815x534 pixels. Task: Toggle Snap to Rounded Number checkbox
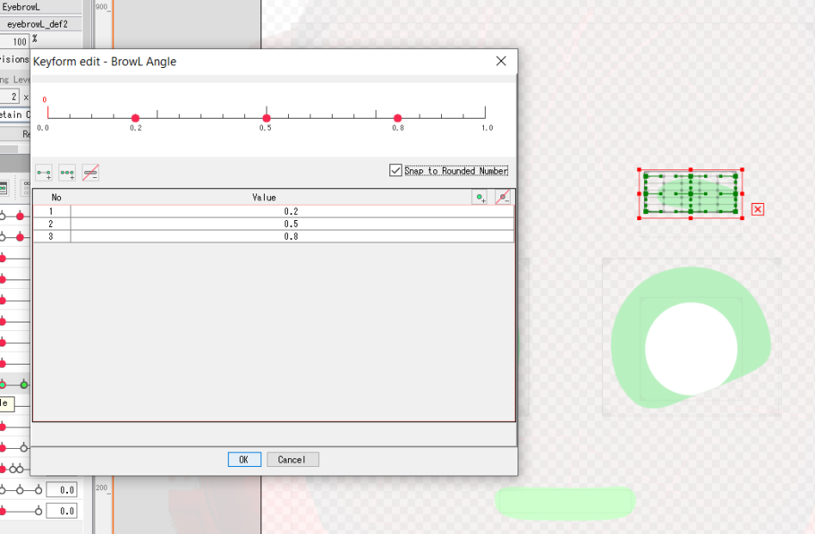click(395, 170)
